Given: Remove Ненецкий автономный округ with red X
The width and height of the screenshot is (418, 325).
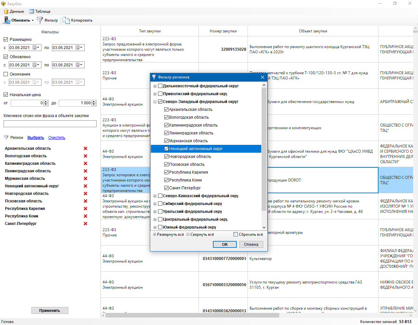Looking at the screenshot, I should [86, 186].
